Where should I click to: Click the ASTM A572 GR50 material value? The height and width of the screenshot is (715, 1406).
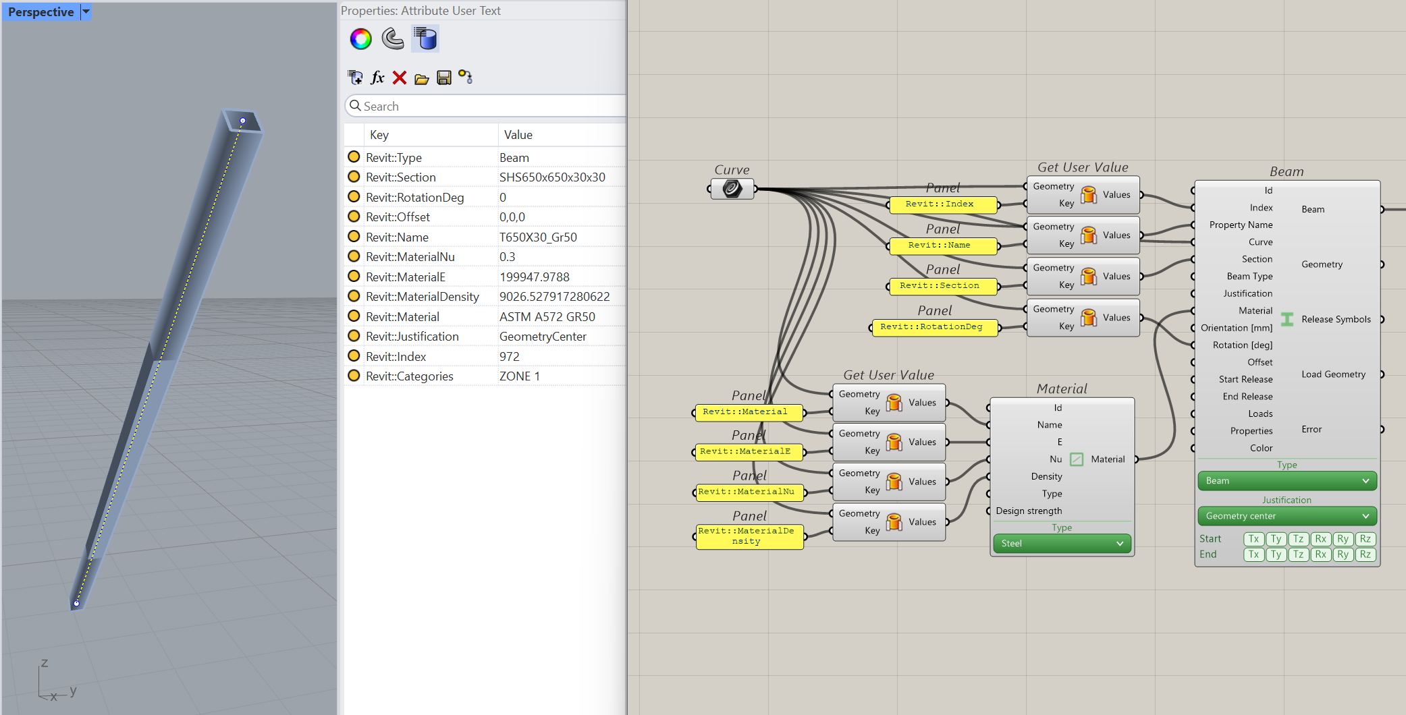coord(547,317)
